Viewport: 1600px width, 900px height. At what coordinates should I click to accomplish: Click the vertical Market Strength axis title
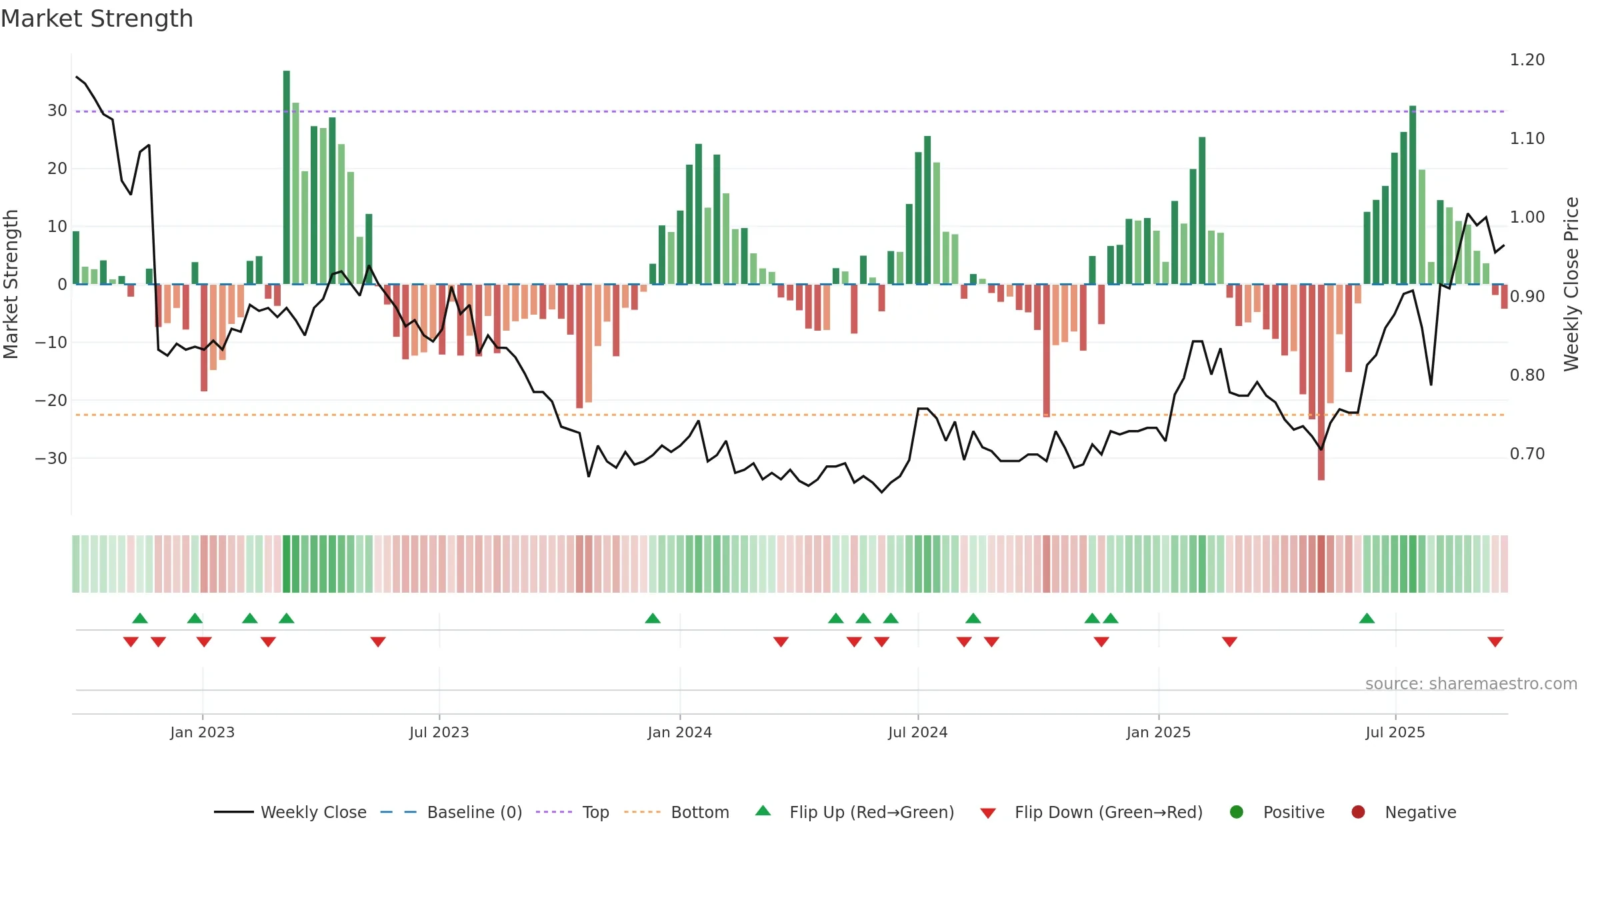[x=11, y=284]
